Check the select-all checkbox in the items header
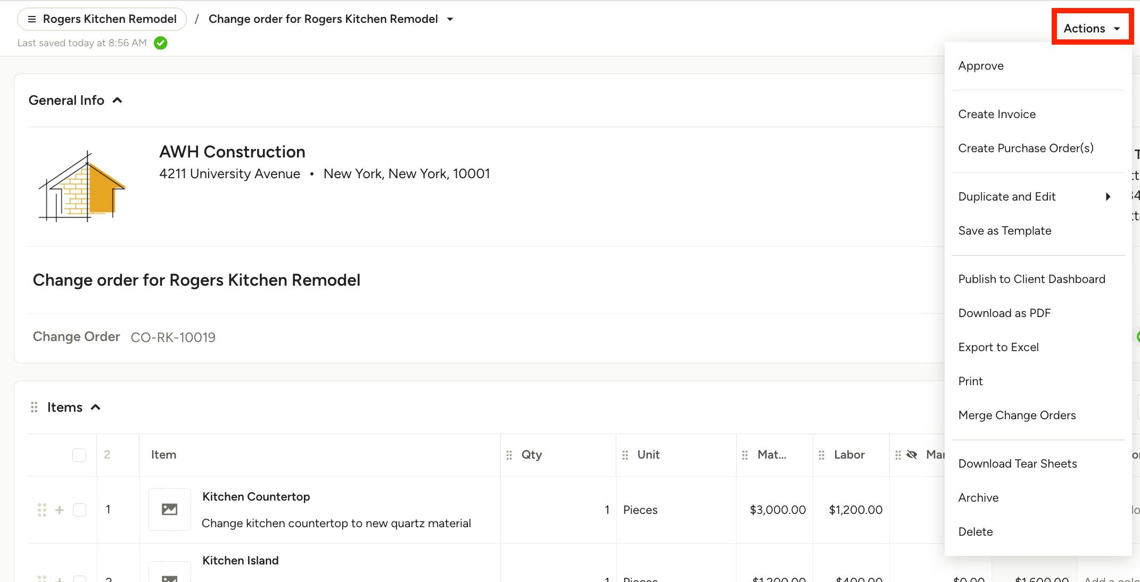This screenshot has height=582, width=1140. (79, 455)
